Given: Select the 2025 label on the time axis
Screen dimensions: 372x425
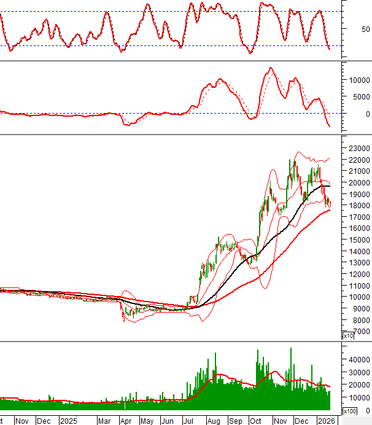Looking at the screenshot, I should (68, 421).
